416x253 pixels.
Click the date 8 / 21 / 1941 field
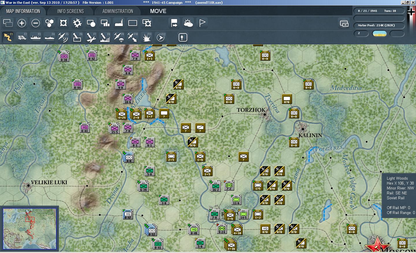point(367,11)
